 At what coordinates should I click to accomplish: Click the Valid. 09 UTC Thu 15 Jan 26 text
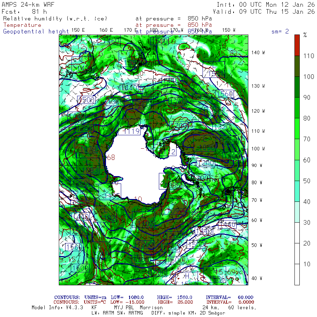[x=264, y=11]
